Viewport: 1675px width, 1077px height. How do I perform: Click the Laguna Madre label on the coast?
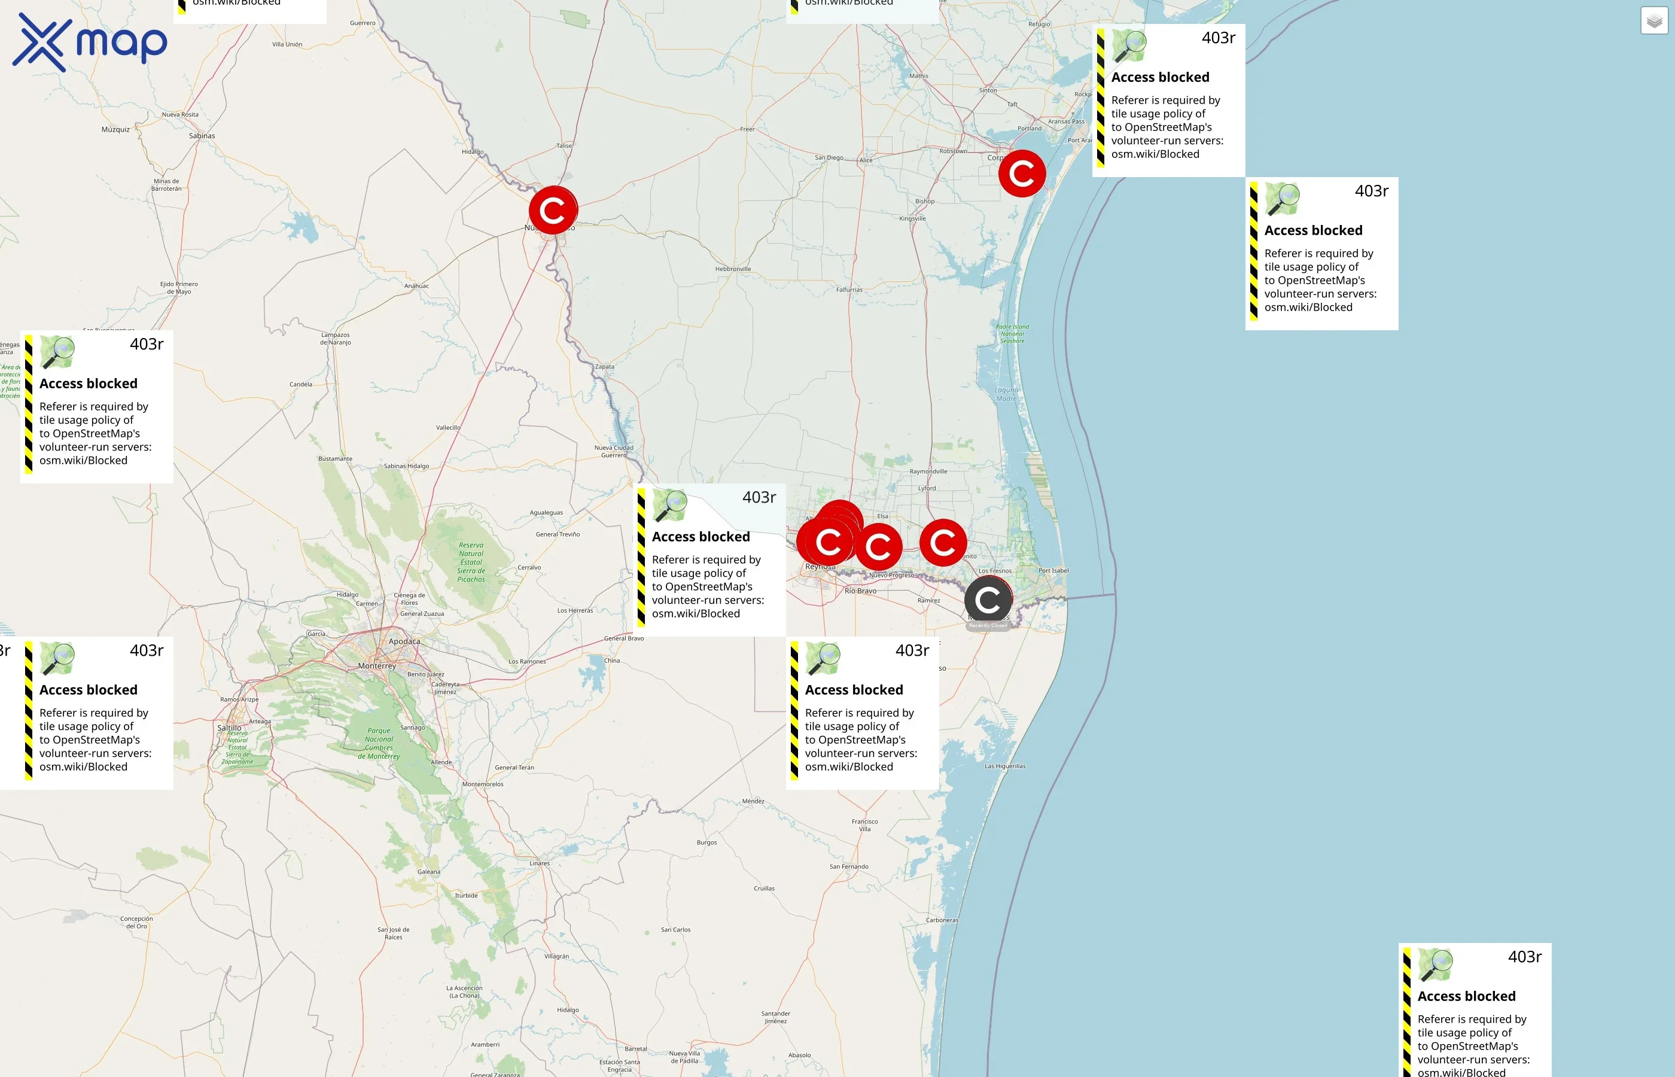pyautogui.click(x=1007, y=394)
